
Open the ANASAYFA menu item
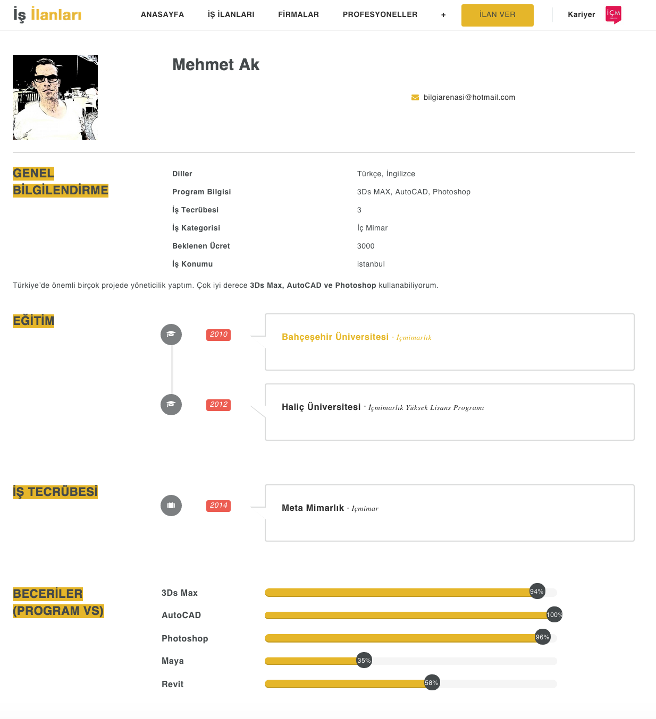click(162, 14)
